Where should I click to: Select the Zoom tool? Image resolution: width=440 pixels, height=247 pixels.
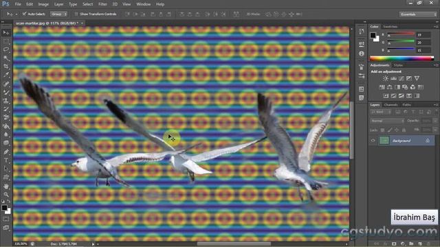click(6, 194)
